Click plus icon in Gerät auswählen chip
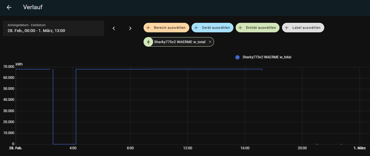The height and width of the screenshot is (156, 370). [x=196, y=28]
